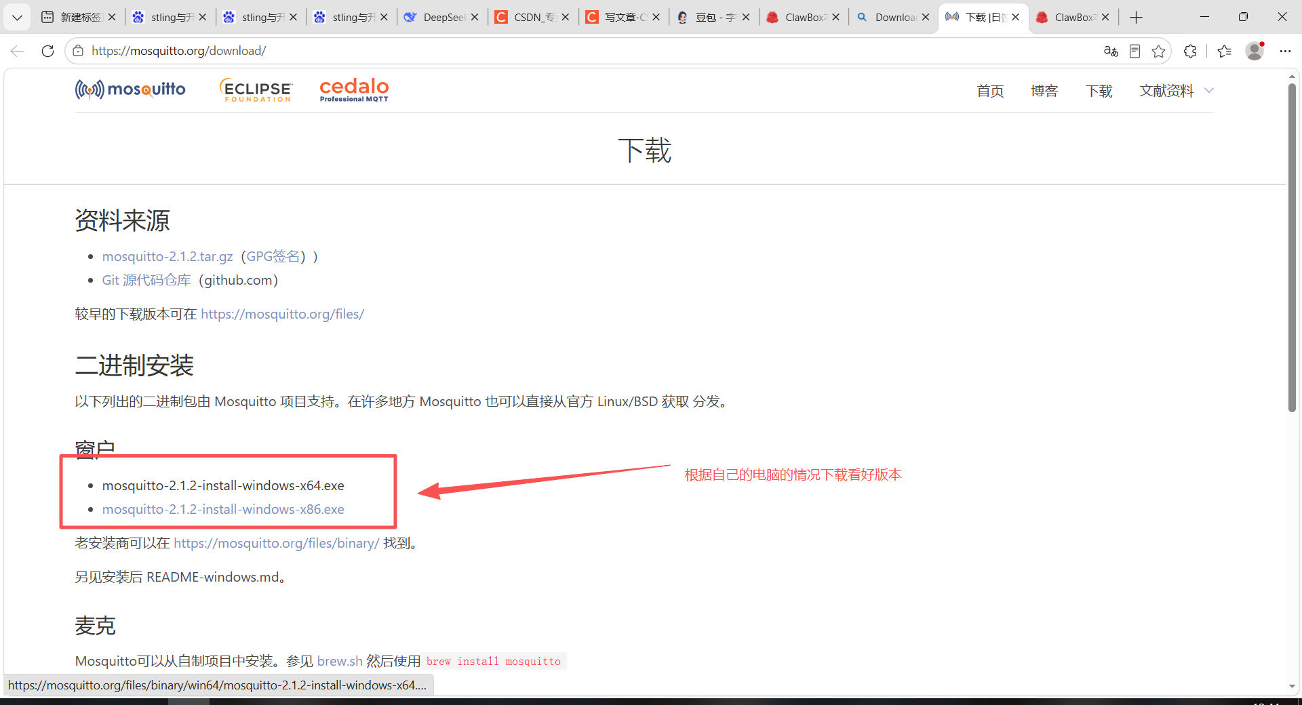The image size is (1302, 705).
Task: Open the https://mosquitto.org/files/ link
Action: click(x=282, y=314)
